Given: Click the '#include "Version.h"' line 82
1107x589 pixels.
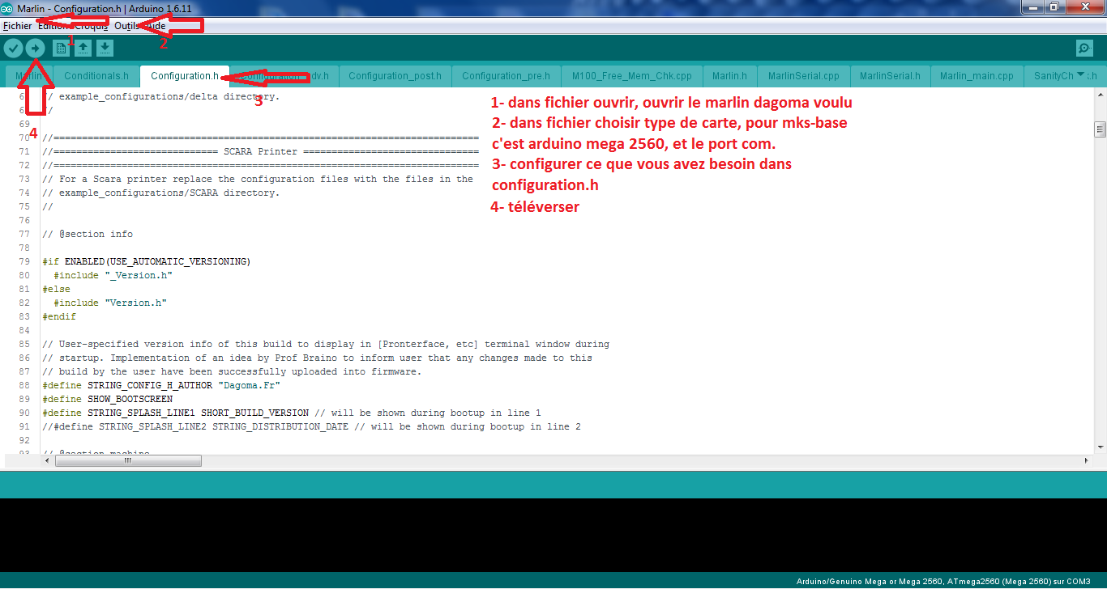Looking at the screenshot, I should click(x=110, y=303).
